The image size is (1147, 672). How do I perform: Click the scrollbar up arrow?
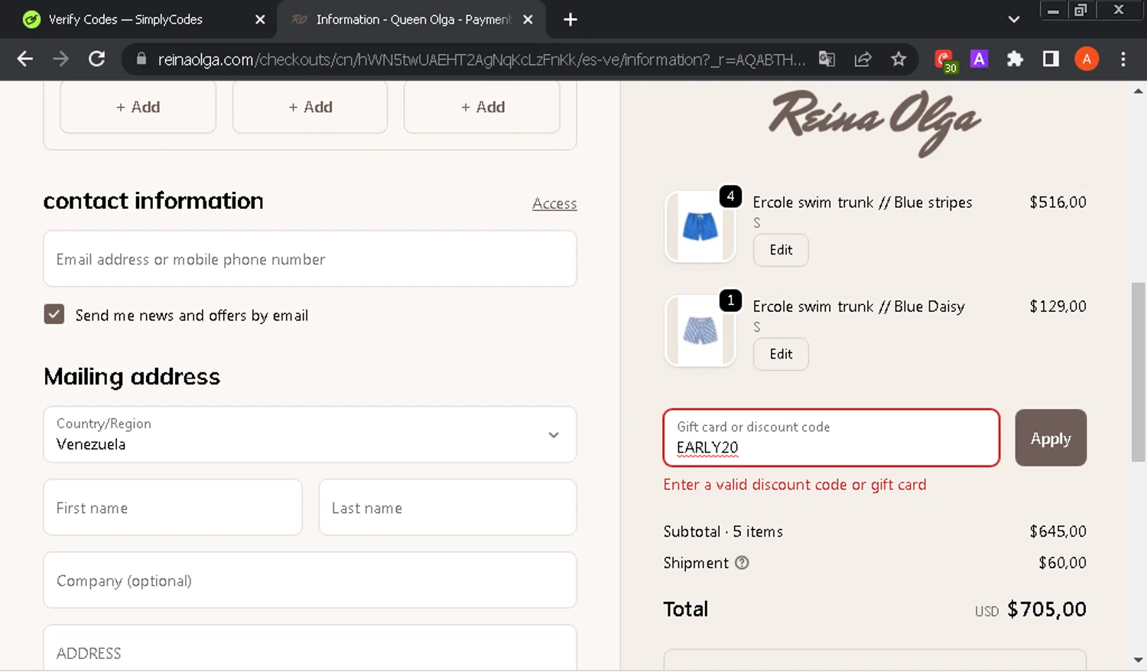tap(1139, 90)
